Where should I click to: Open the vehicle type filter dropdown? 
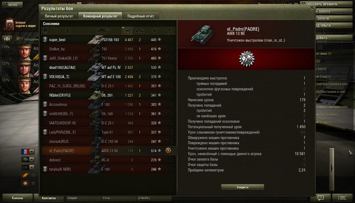coord(28,160)
